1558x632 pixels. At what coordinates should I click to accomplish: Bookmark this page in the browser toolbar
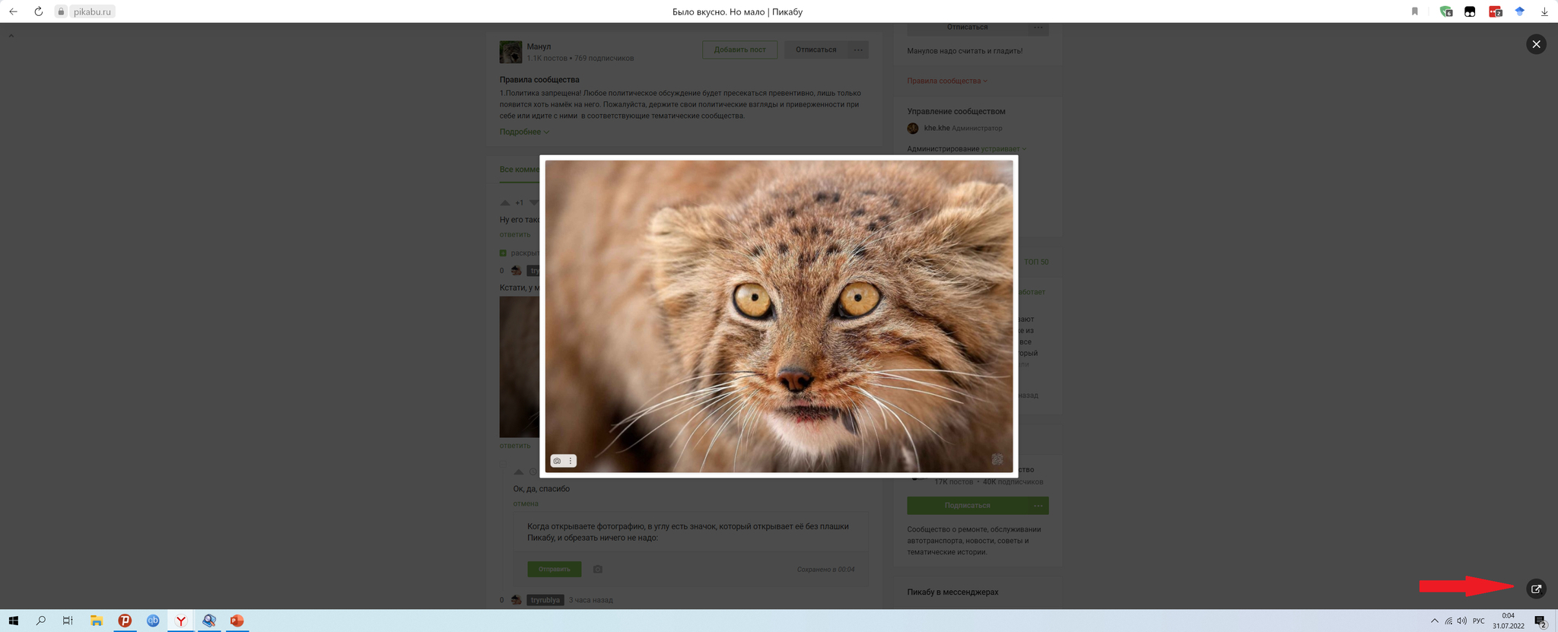coord(1414,11)
